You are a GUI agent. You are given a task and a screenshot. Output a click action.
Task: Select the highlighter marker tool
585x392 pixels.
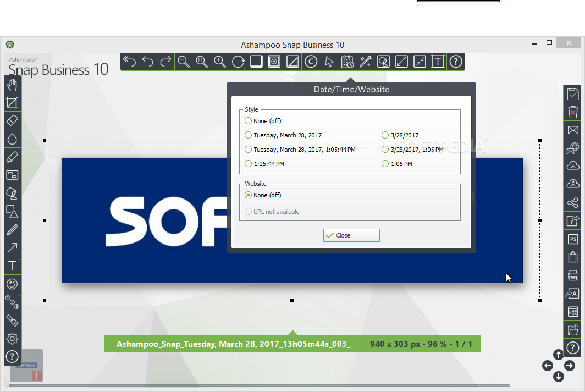12,157
